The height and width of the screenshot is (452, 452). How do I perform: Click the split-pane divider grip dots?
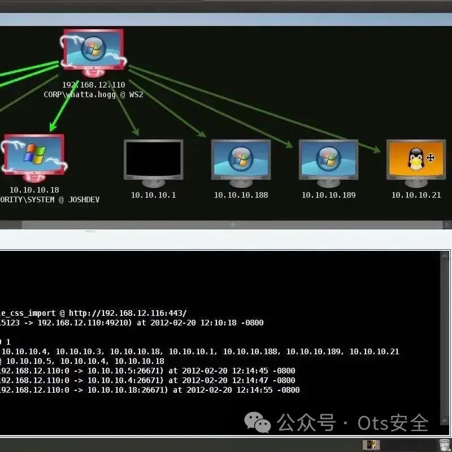click(90, 231)
